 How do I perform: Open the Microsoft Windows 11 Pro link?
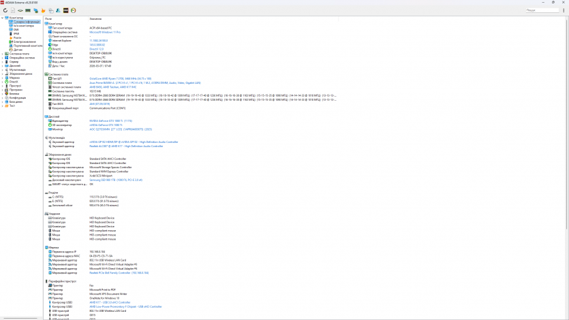pos(105,32)
